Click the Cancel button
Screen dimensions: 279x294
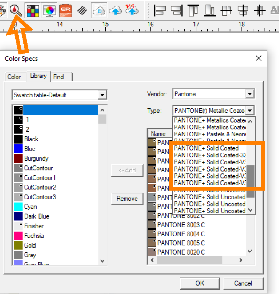pos(243,283)
